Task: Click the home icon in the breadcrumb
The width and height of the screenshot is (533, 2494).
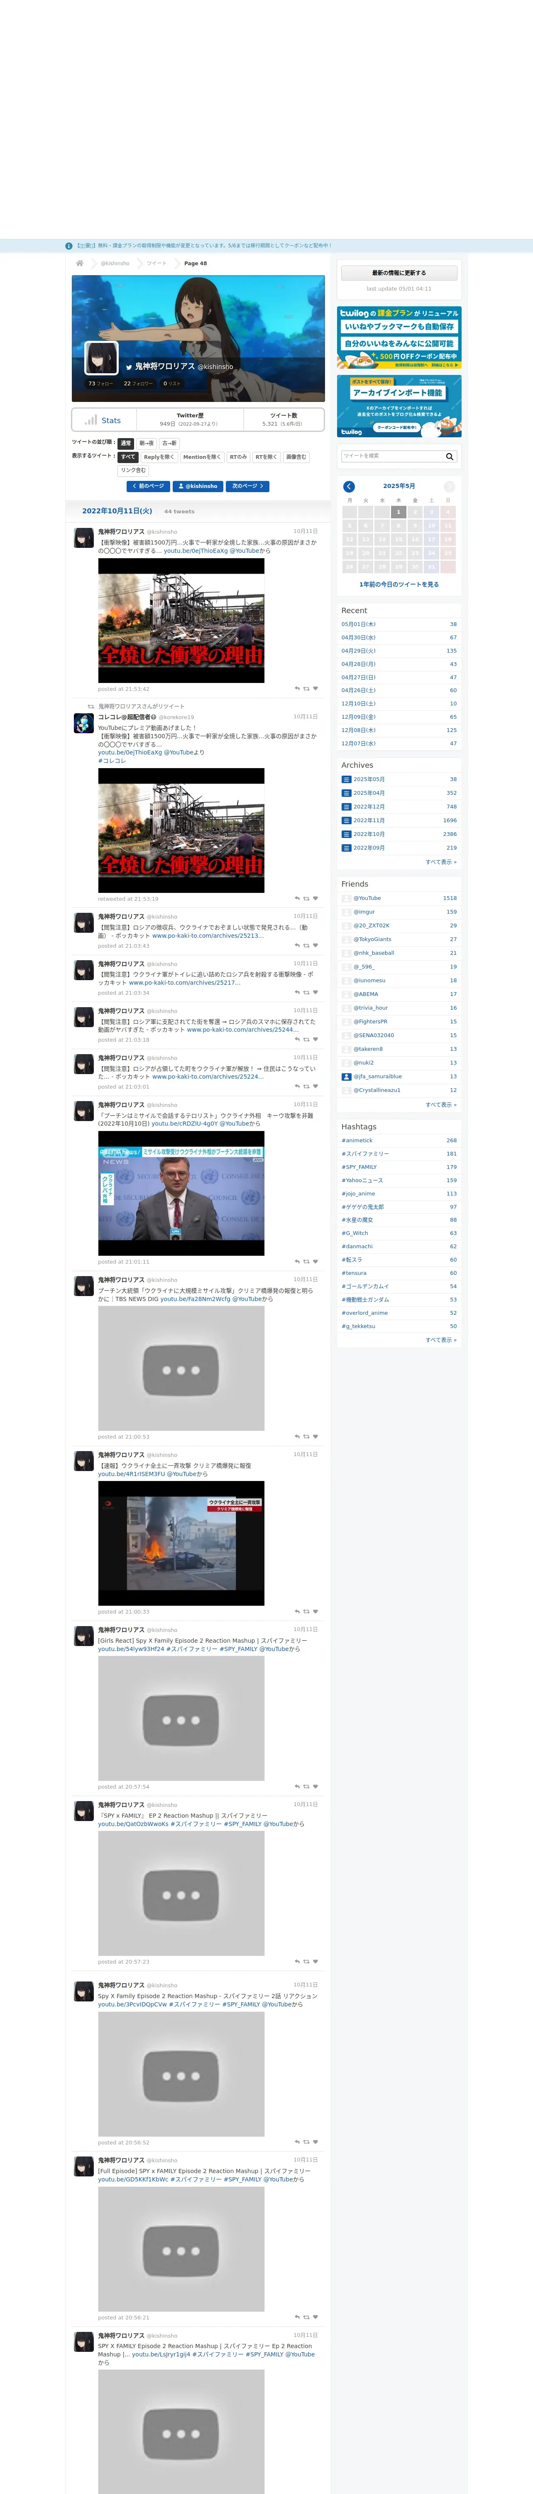Action: (x=79, y=264)
